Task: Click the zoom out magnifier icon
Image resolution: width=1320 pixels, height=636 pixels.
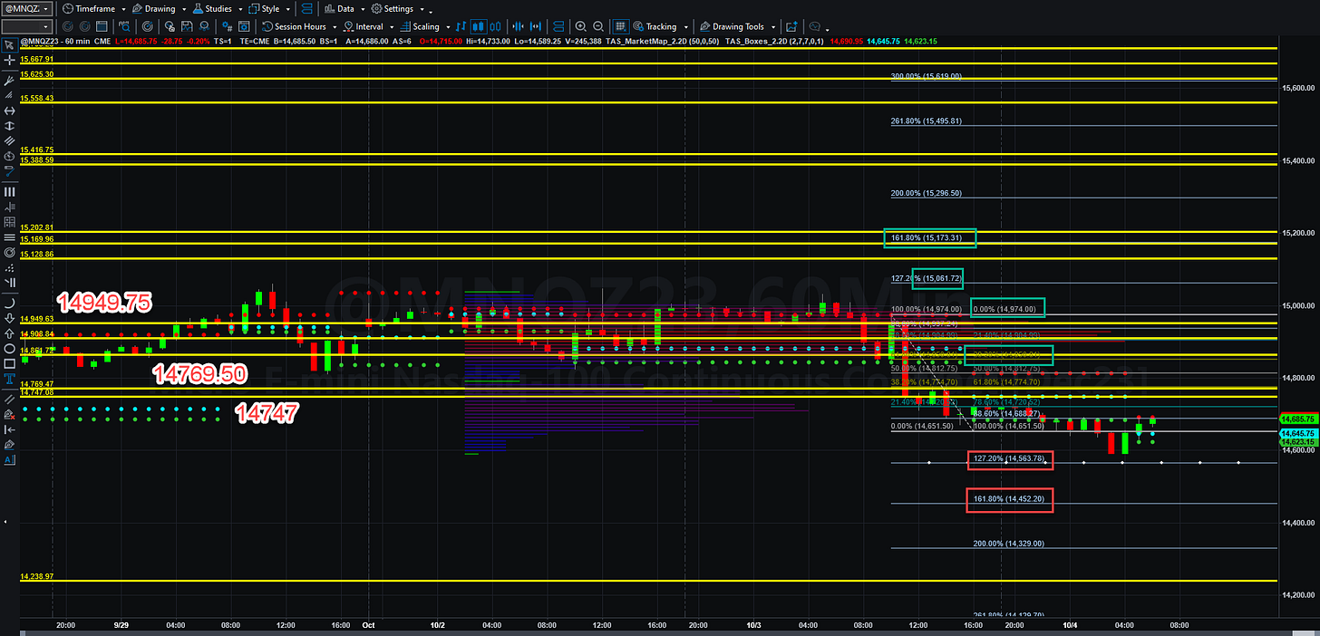Action: pyautogui.click(x=598, y=26)
